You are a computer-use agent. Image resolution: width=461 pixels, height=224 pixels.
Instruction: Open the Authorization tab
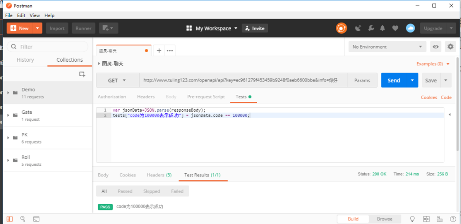pos(112,97)
